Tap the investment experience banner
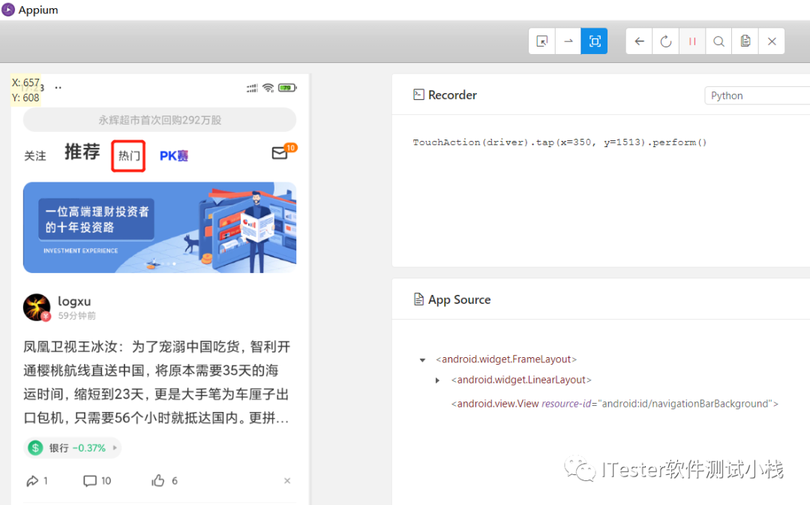The height and width of the screenshot is (505, 810). click(x=160, y=227)
